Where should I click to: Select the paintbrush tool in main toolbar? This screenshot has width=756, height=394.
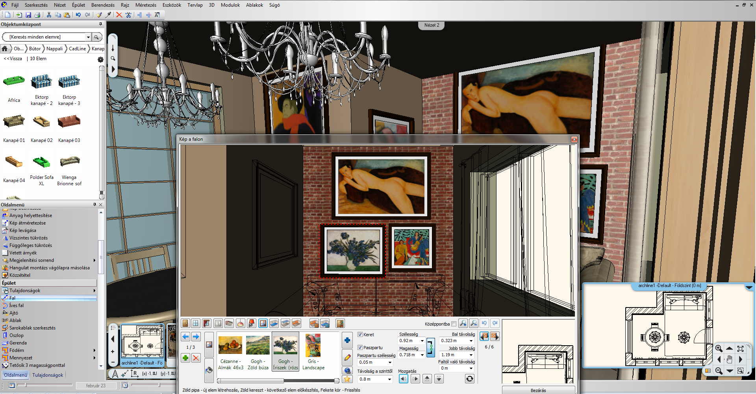pyautogui.click(x=99, y=15)
